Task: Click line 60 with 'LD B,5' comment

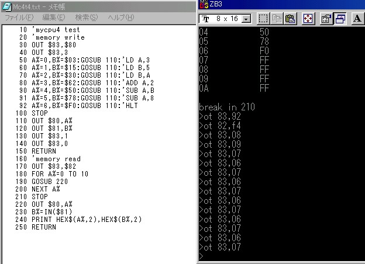Action: [x=84, y=68]
